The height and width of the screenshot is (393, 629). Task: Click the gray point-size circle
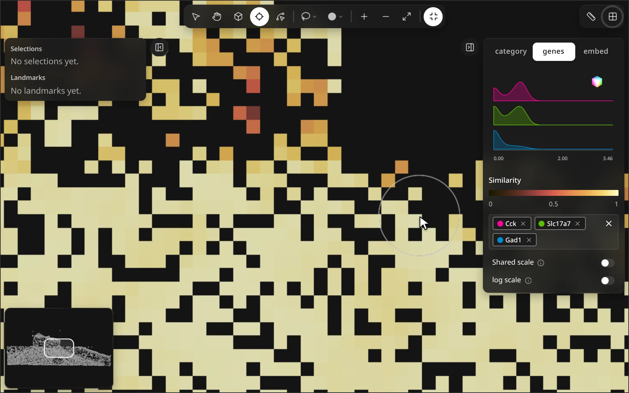pyautogui.click(x=332, y=17)
